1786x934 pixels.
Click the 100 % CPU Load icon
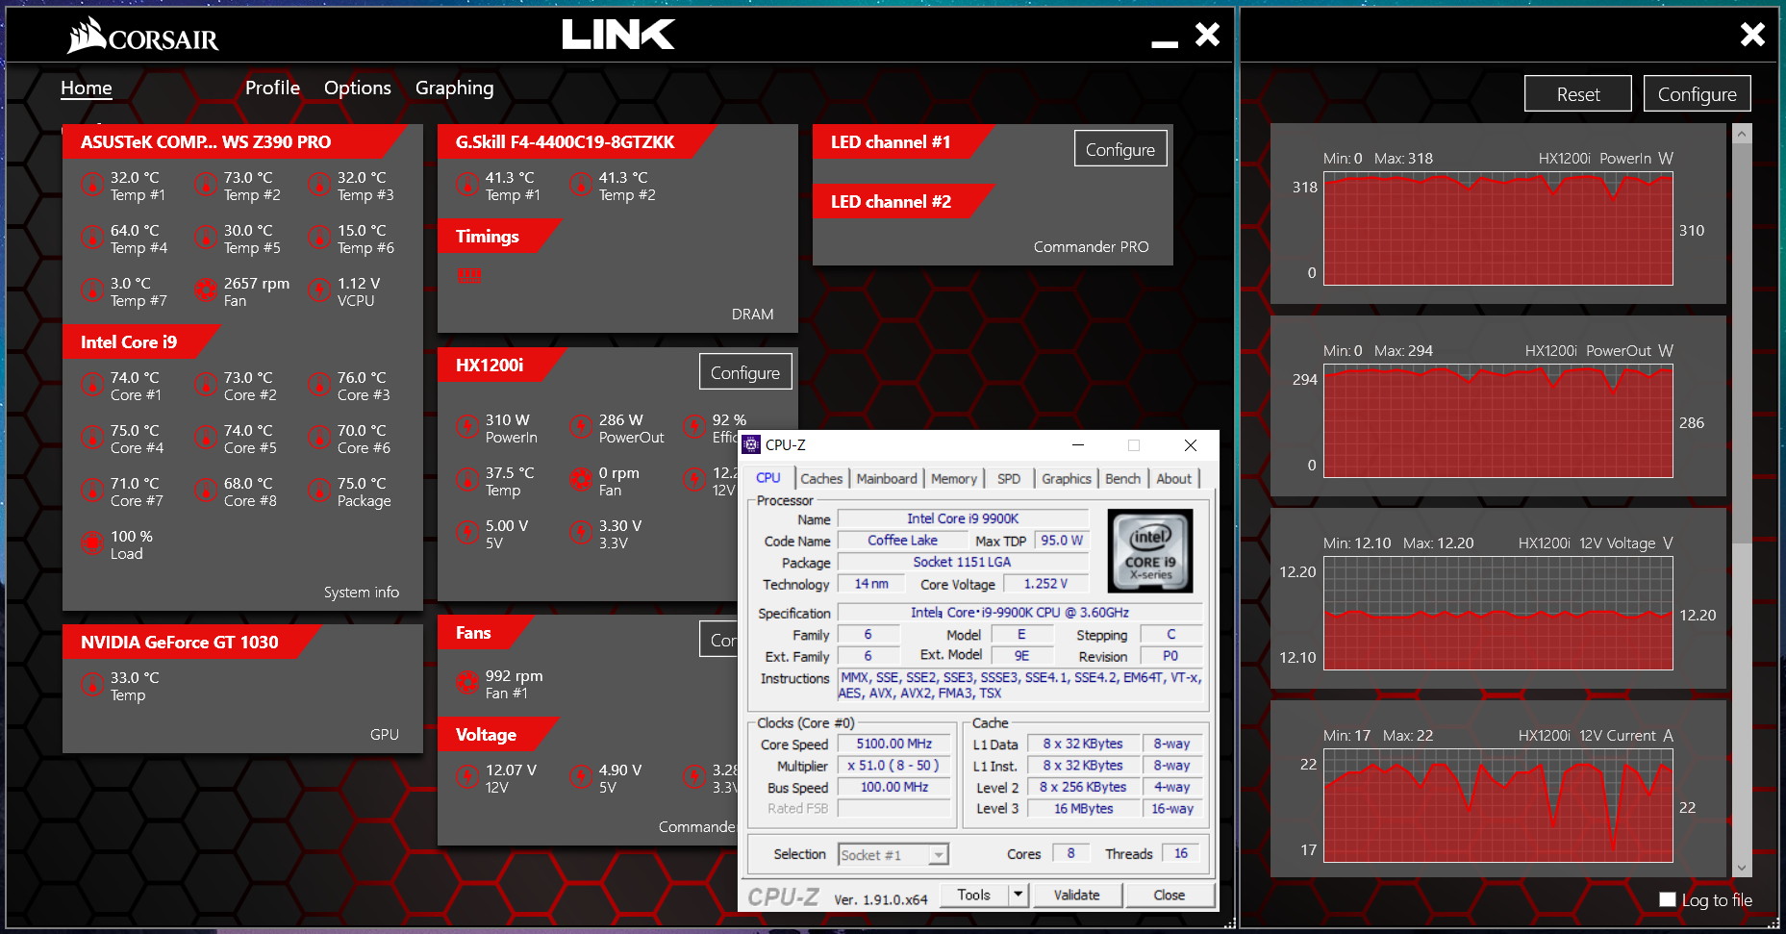click(92, 543)
